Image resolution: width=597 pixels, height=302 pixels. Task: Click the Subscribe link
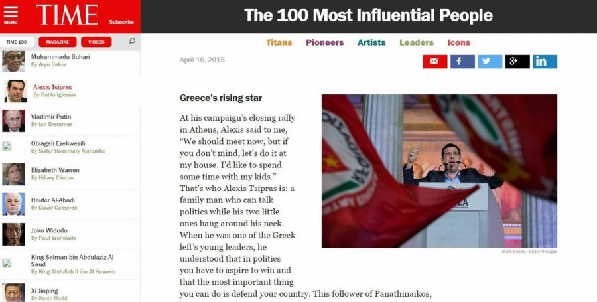point(121,22)
